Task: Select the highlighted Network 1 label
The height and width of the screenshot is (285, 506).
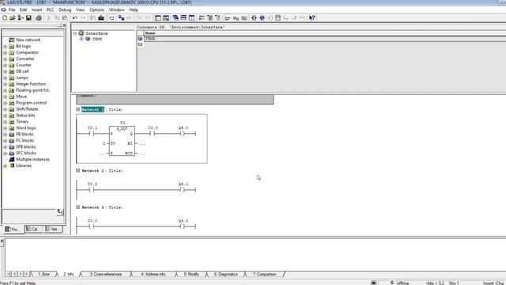Action: pyautogui.click(x=93, y=109)
